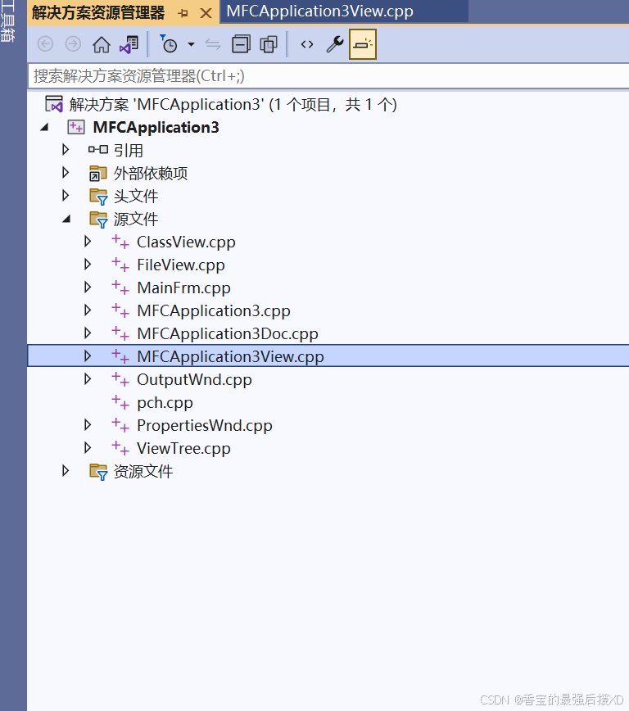
Task: Select the MFCApplication3 project name
Action: point(156,128)
